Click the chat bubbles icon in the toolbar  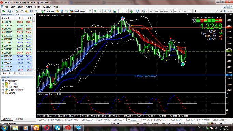(230, 11)
